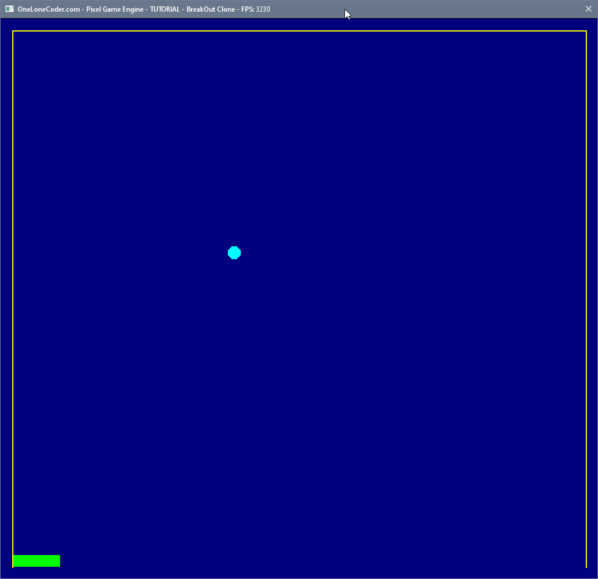Click the green paddle's center
Viewport: 598px width, 579px height.
point(36,561)
